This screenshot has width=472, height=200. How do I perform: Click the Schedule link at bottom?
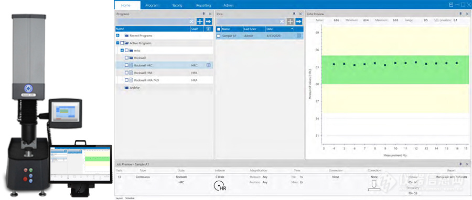130,198
